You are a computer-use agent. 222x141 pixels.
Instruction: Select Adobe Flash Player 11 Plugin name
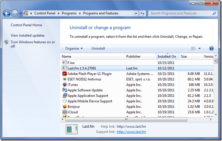89,74
